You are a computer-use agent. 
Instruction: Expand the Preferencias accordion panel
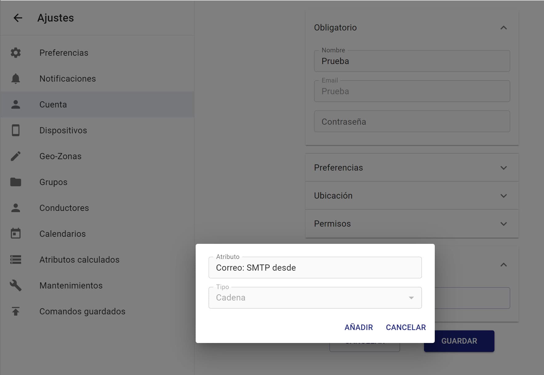(412, 167)
